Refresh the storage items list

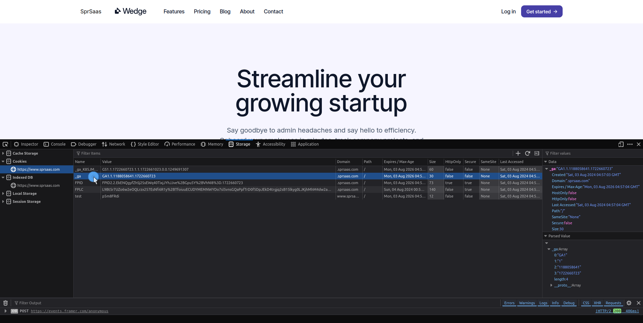pos(527,153)
